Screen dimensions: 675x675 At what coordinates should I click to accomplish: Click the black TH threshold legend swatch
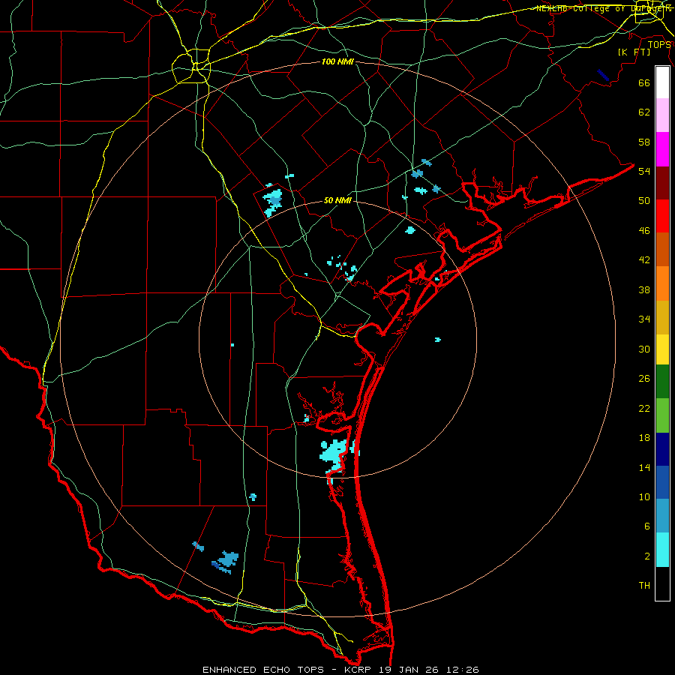point(662,583)
